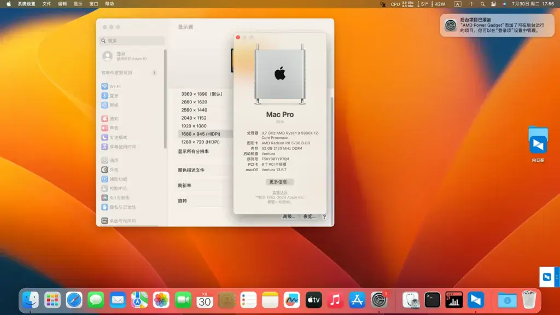Open the Messages app in Dock
560x315 pixels.
pos(96,300)
